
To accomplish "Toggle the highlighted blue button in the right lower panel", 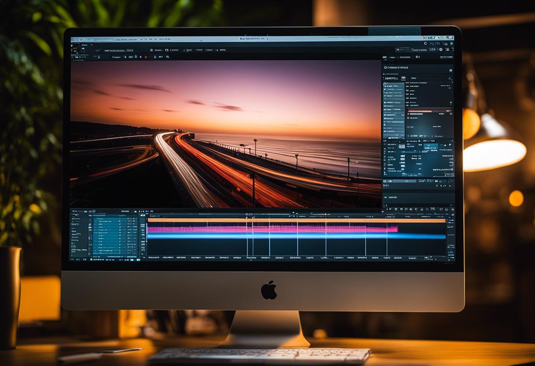I will tap(430, 147).
